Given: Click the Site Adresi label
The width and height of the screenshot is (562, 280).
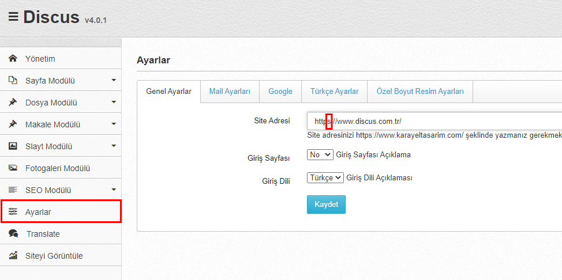Looking at the screenshot, I should tap(272, 120).
